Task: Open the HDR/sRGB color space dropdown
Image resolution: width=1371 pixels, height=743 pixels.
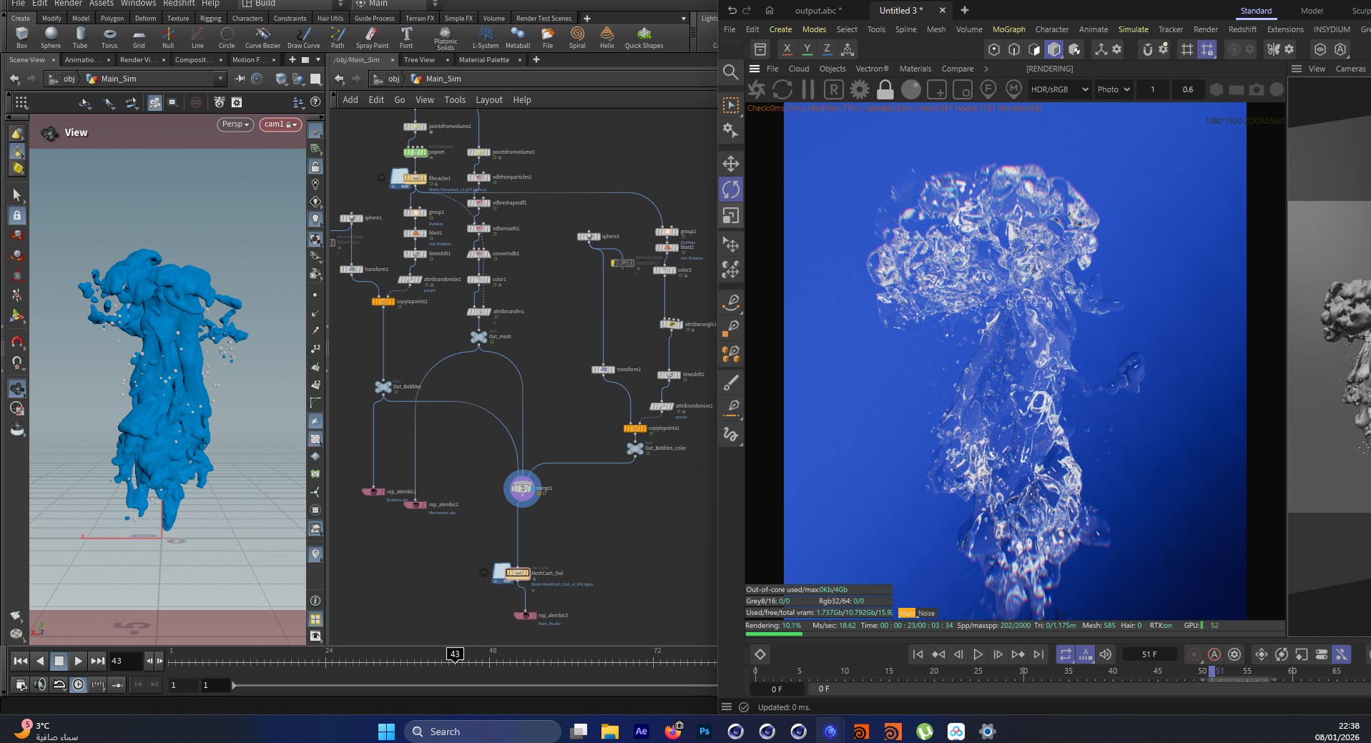Action: (1060, 89)
